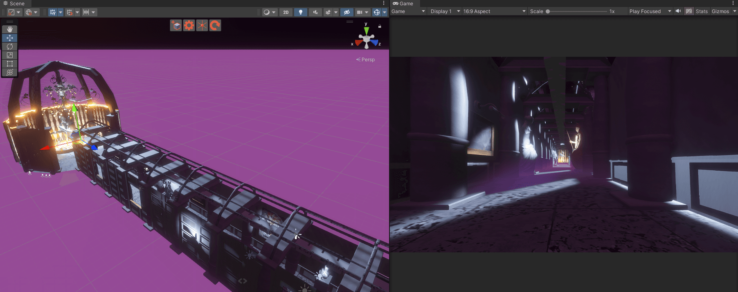
Task: Select the Hand view tool
Action: click(10, 29)
